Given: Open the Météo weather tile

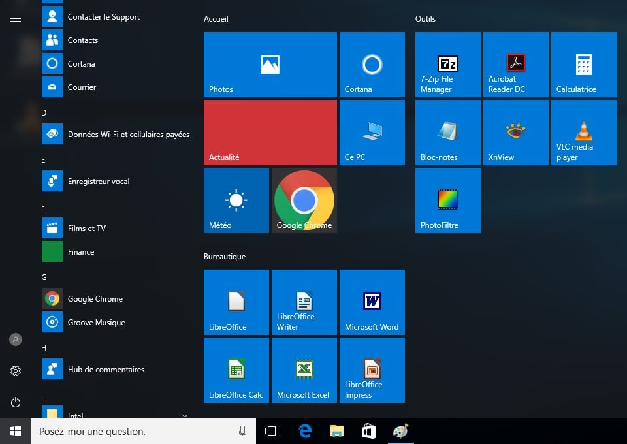Looking at the screenshot, I should tap(236, 200).
